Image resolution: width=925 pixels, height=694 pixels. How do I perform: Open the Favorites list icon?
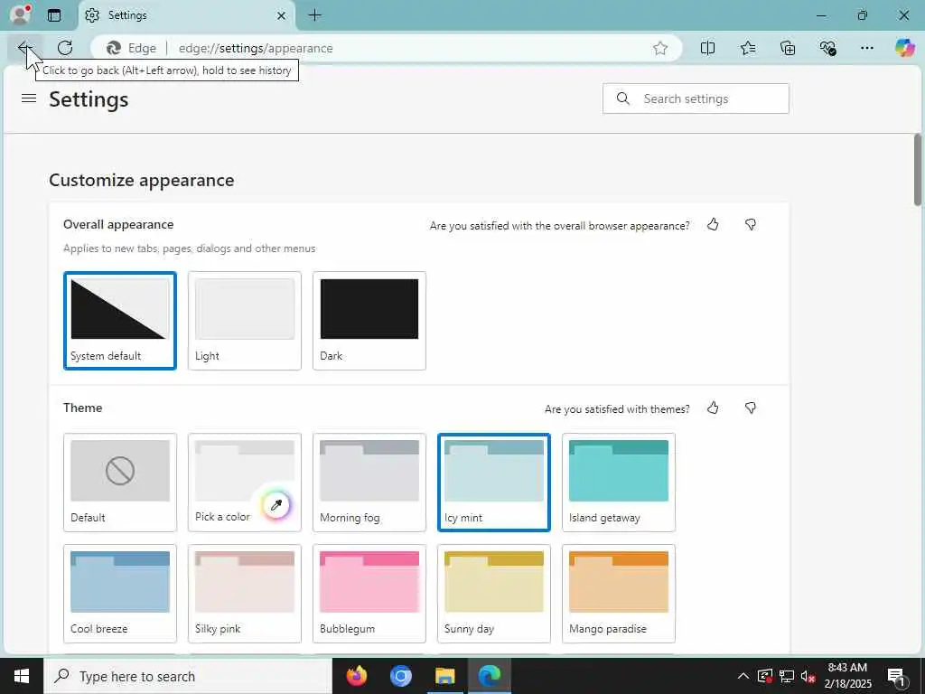point(748,49)
